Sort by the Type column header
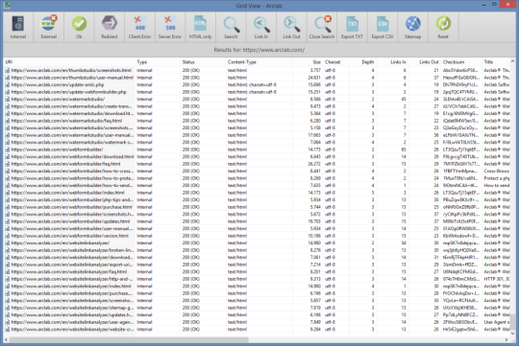 158,62
